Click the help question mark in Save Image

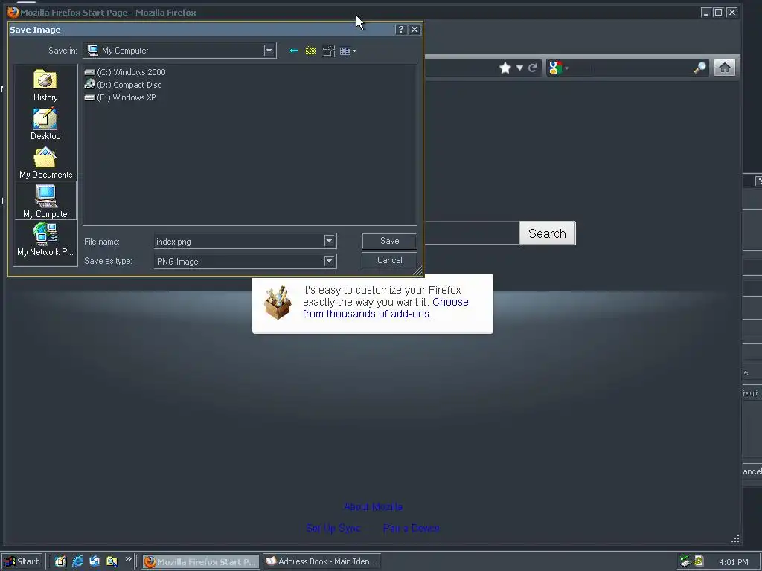[400, 30]
